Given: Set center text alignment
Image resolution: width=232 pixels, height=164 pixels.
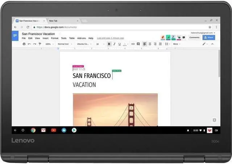Looking at the screenshot, I should pyautogui.click(x=150, y=44).
